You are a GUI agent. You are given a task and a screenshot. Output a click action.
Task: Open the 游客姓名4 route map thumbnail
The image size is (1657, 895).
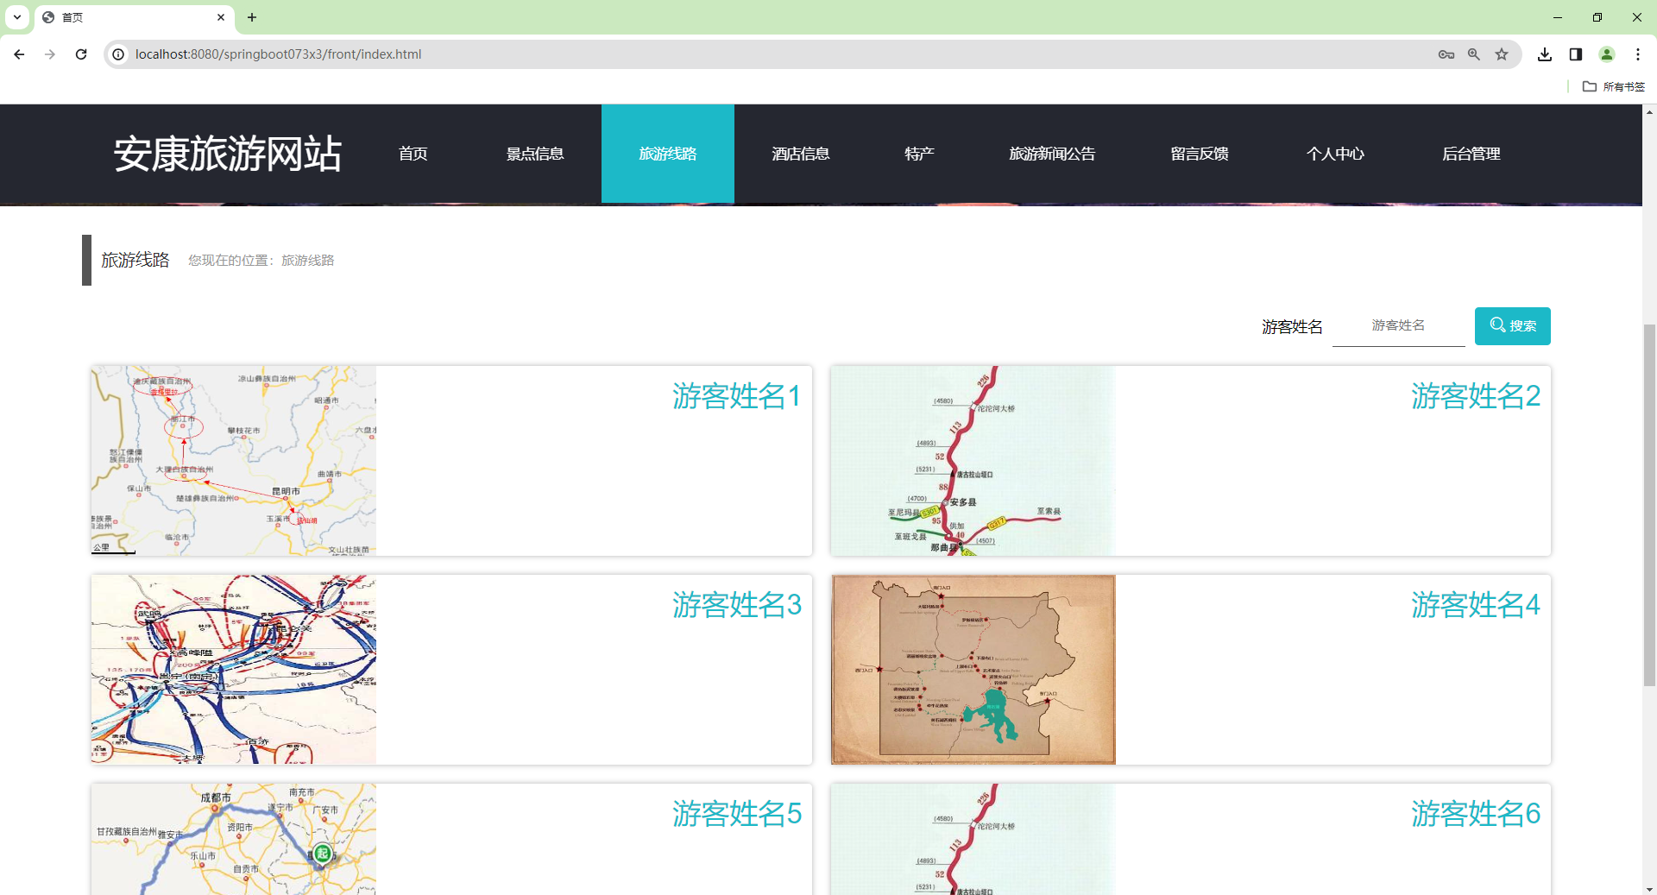click(x=973, y=670)
